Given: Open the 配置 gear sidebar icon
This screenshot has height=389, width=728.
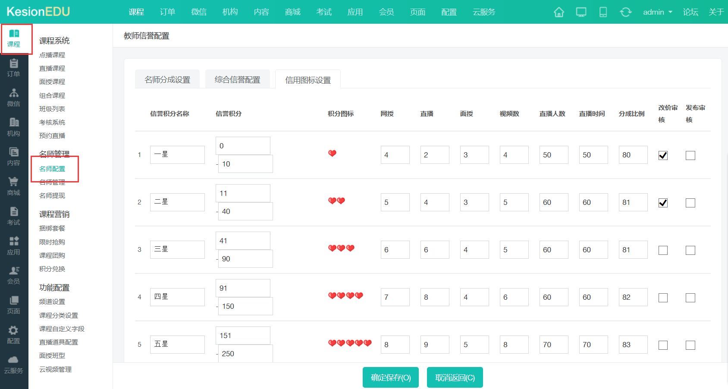Looking at the screenshot, I should click(x=14, y=335).
